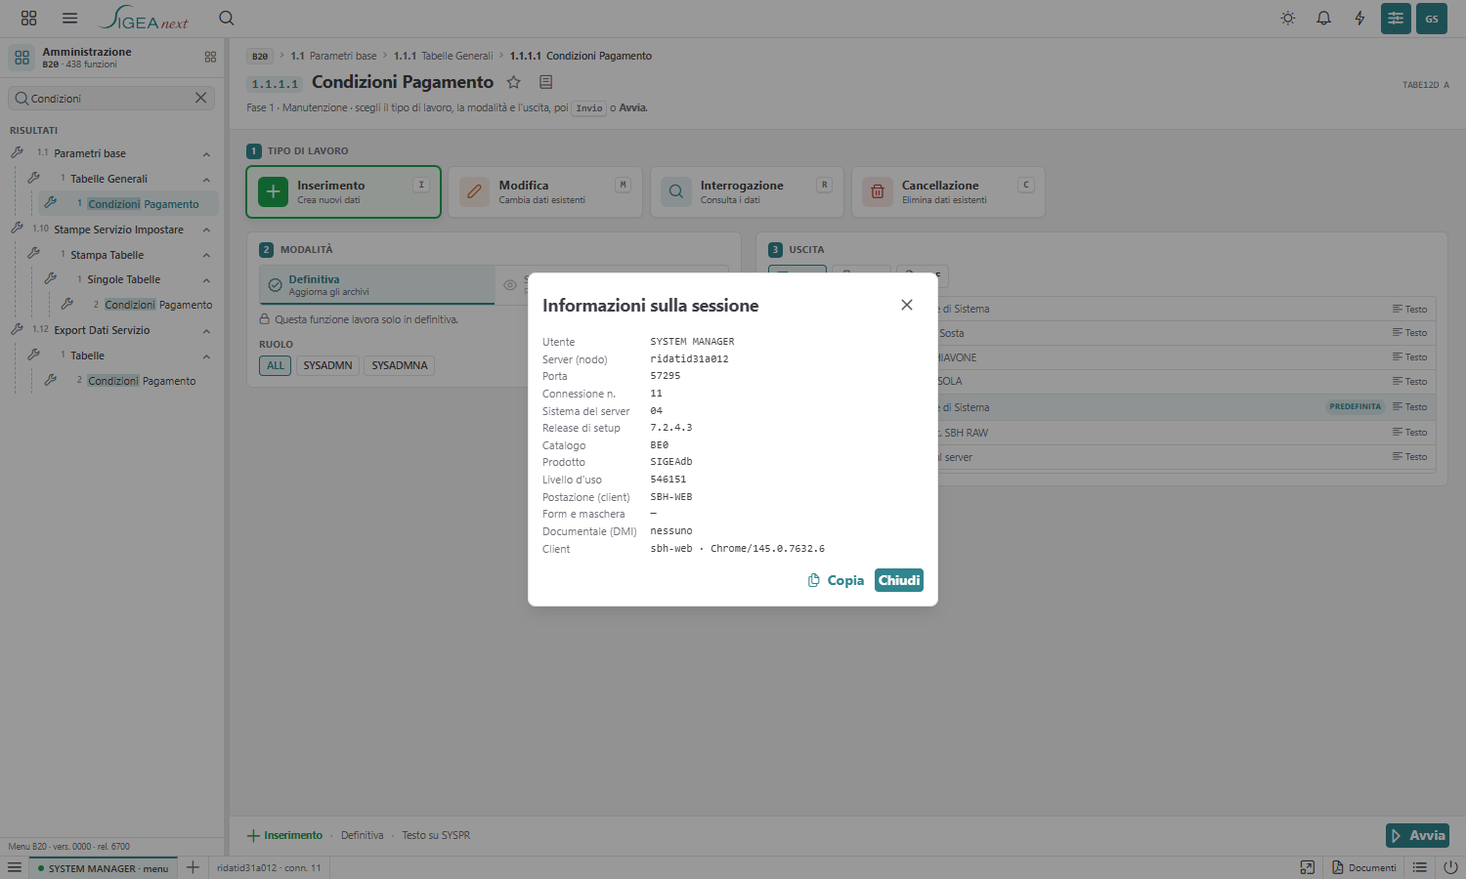Start with the Avvia button
1466x879 pixels.
pyautogui.click(x=1417, y=835)
